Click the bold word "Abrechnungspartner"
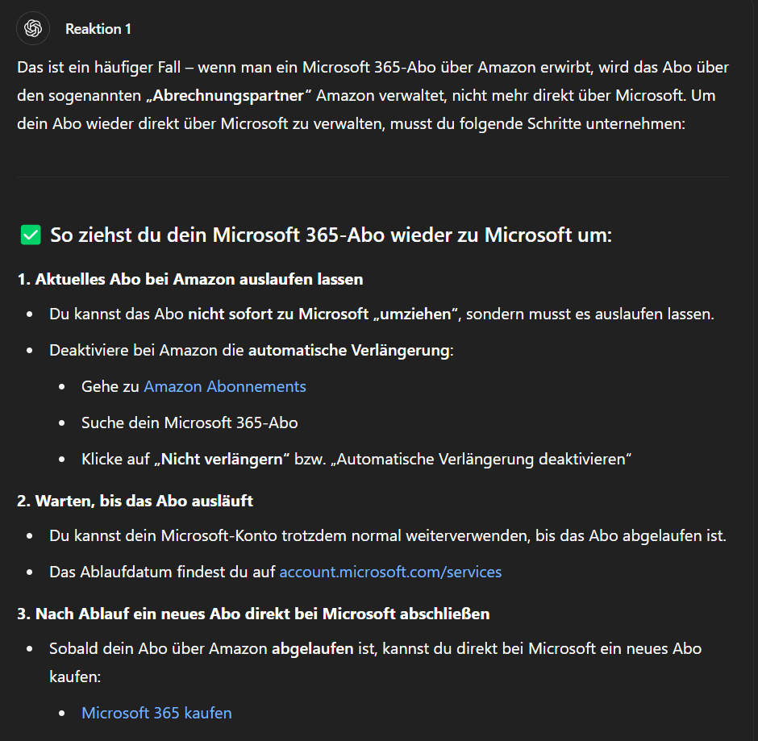 [230, 96]
